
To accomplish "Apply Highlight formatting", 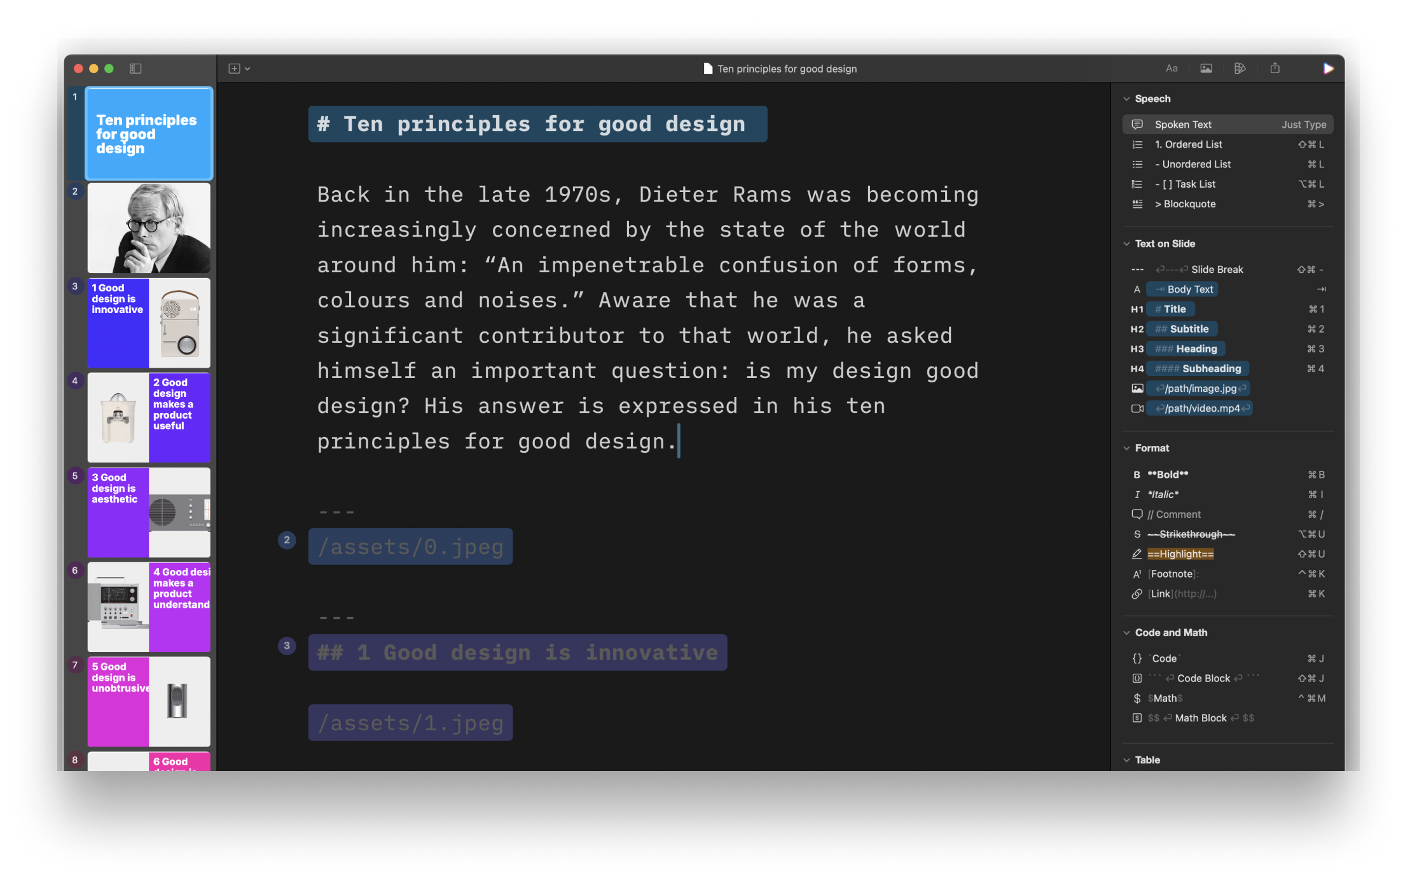I will [1180, 553].
